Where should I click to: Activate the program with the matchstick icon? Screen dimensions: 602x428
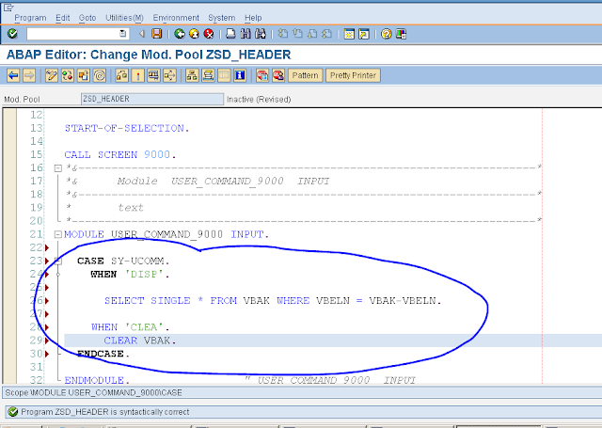pyautogui.click(x=138, y=75)
